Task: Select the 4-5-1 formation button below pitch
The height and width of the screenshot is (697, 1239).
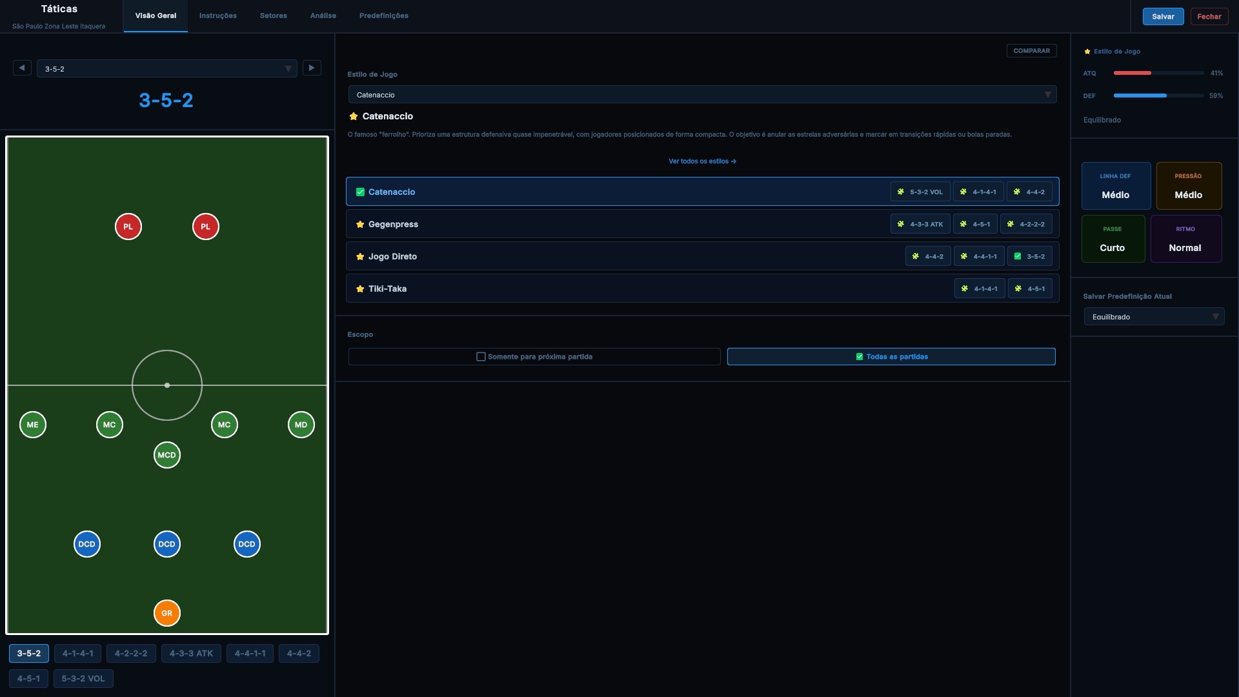Action: coord(28,678)
